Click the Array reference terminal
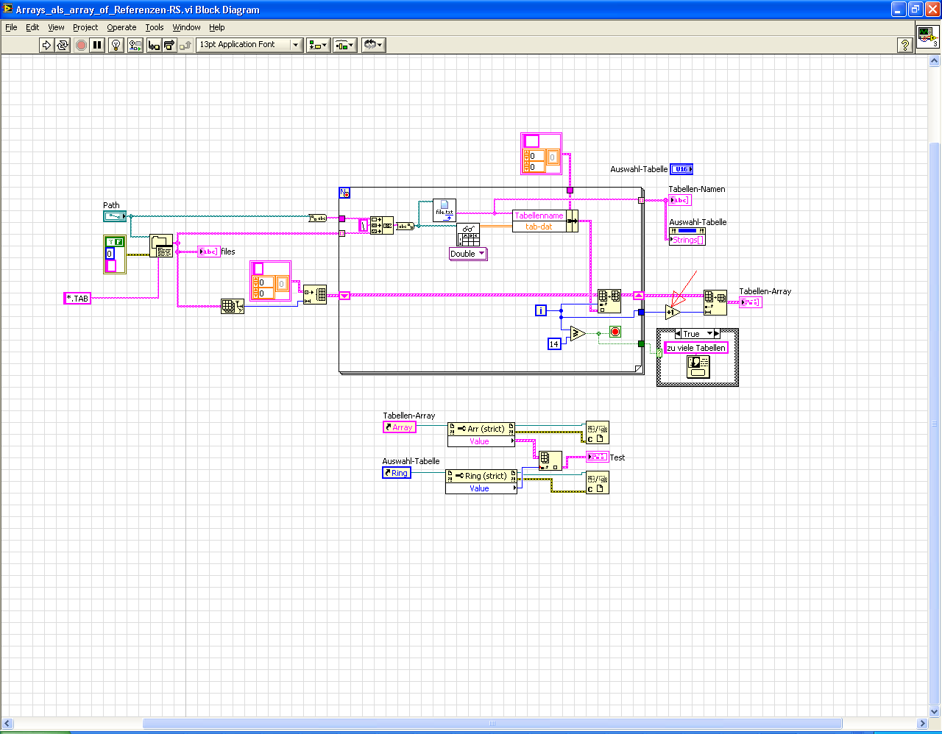The width and height of the screenshot is (942, 734). coord(400,427)
